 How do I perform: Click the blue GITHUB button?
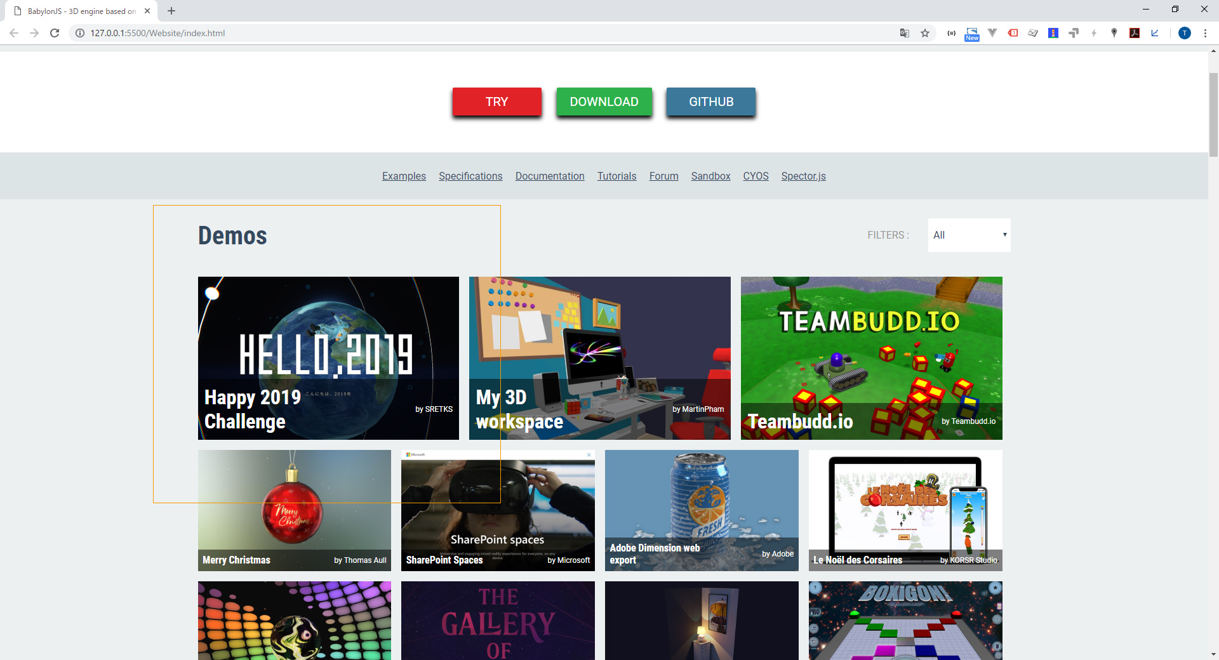(711, 102)
